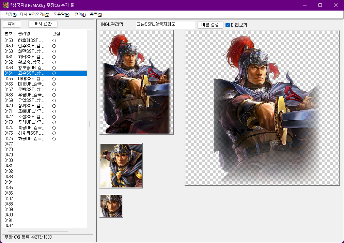344x243 pixels.
Task: Click the edit circle for row 0466
Action: coord(54,84)
